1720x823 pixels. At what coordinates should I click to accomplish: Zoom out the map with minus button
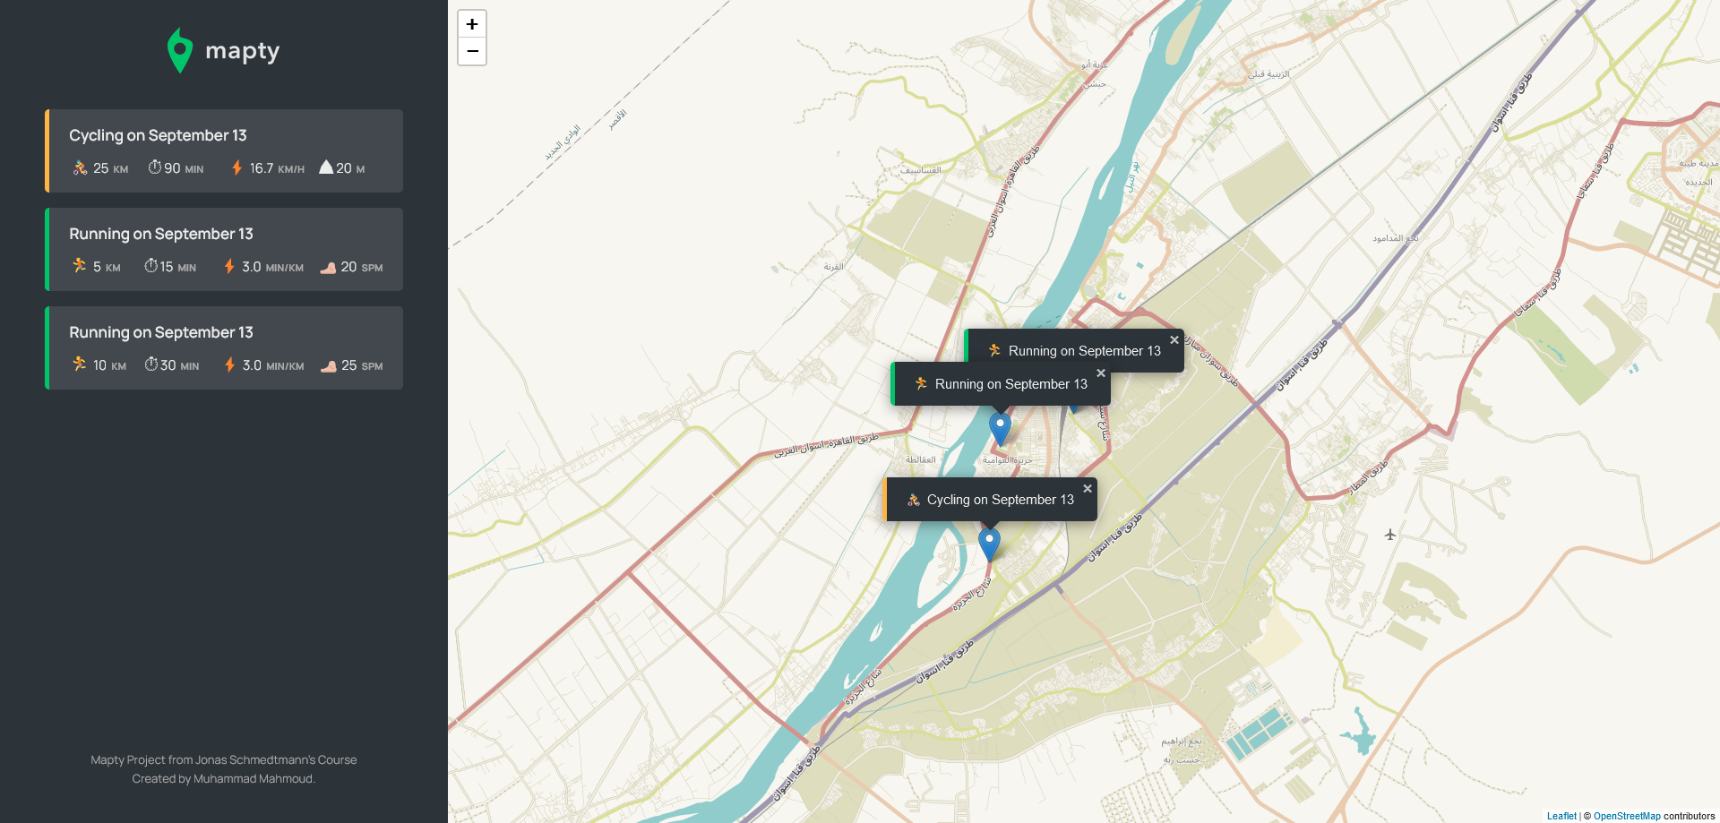(472, 52)
